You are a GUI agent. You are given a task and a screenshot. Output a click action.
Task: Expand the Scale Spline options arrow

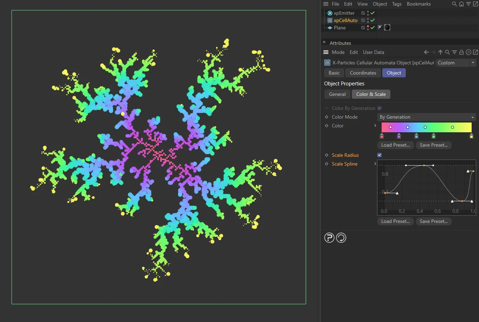pos(375,164)
